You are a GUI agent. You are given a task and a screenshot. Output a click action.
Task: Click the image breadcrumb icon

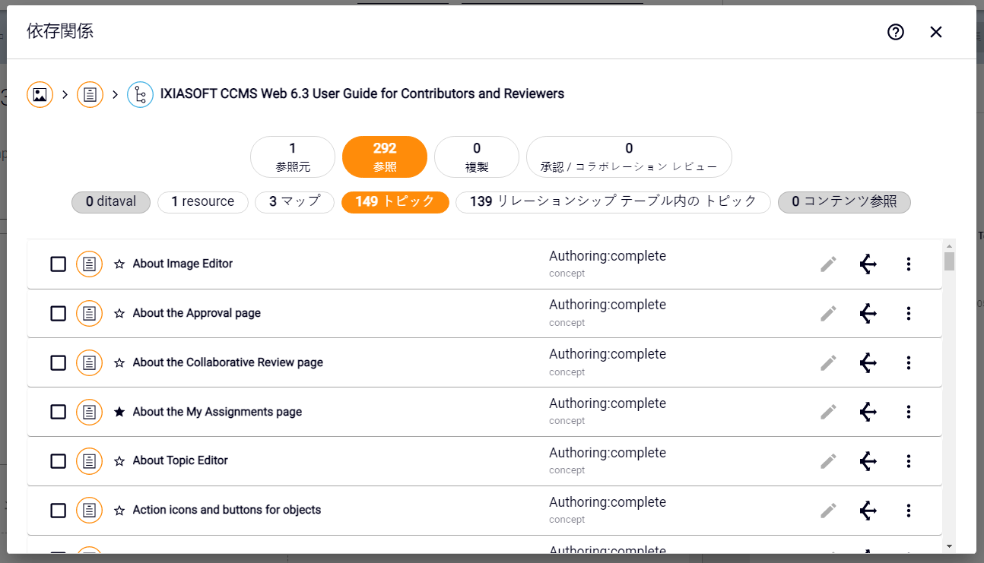coord(40,94)
